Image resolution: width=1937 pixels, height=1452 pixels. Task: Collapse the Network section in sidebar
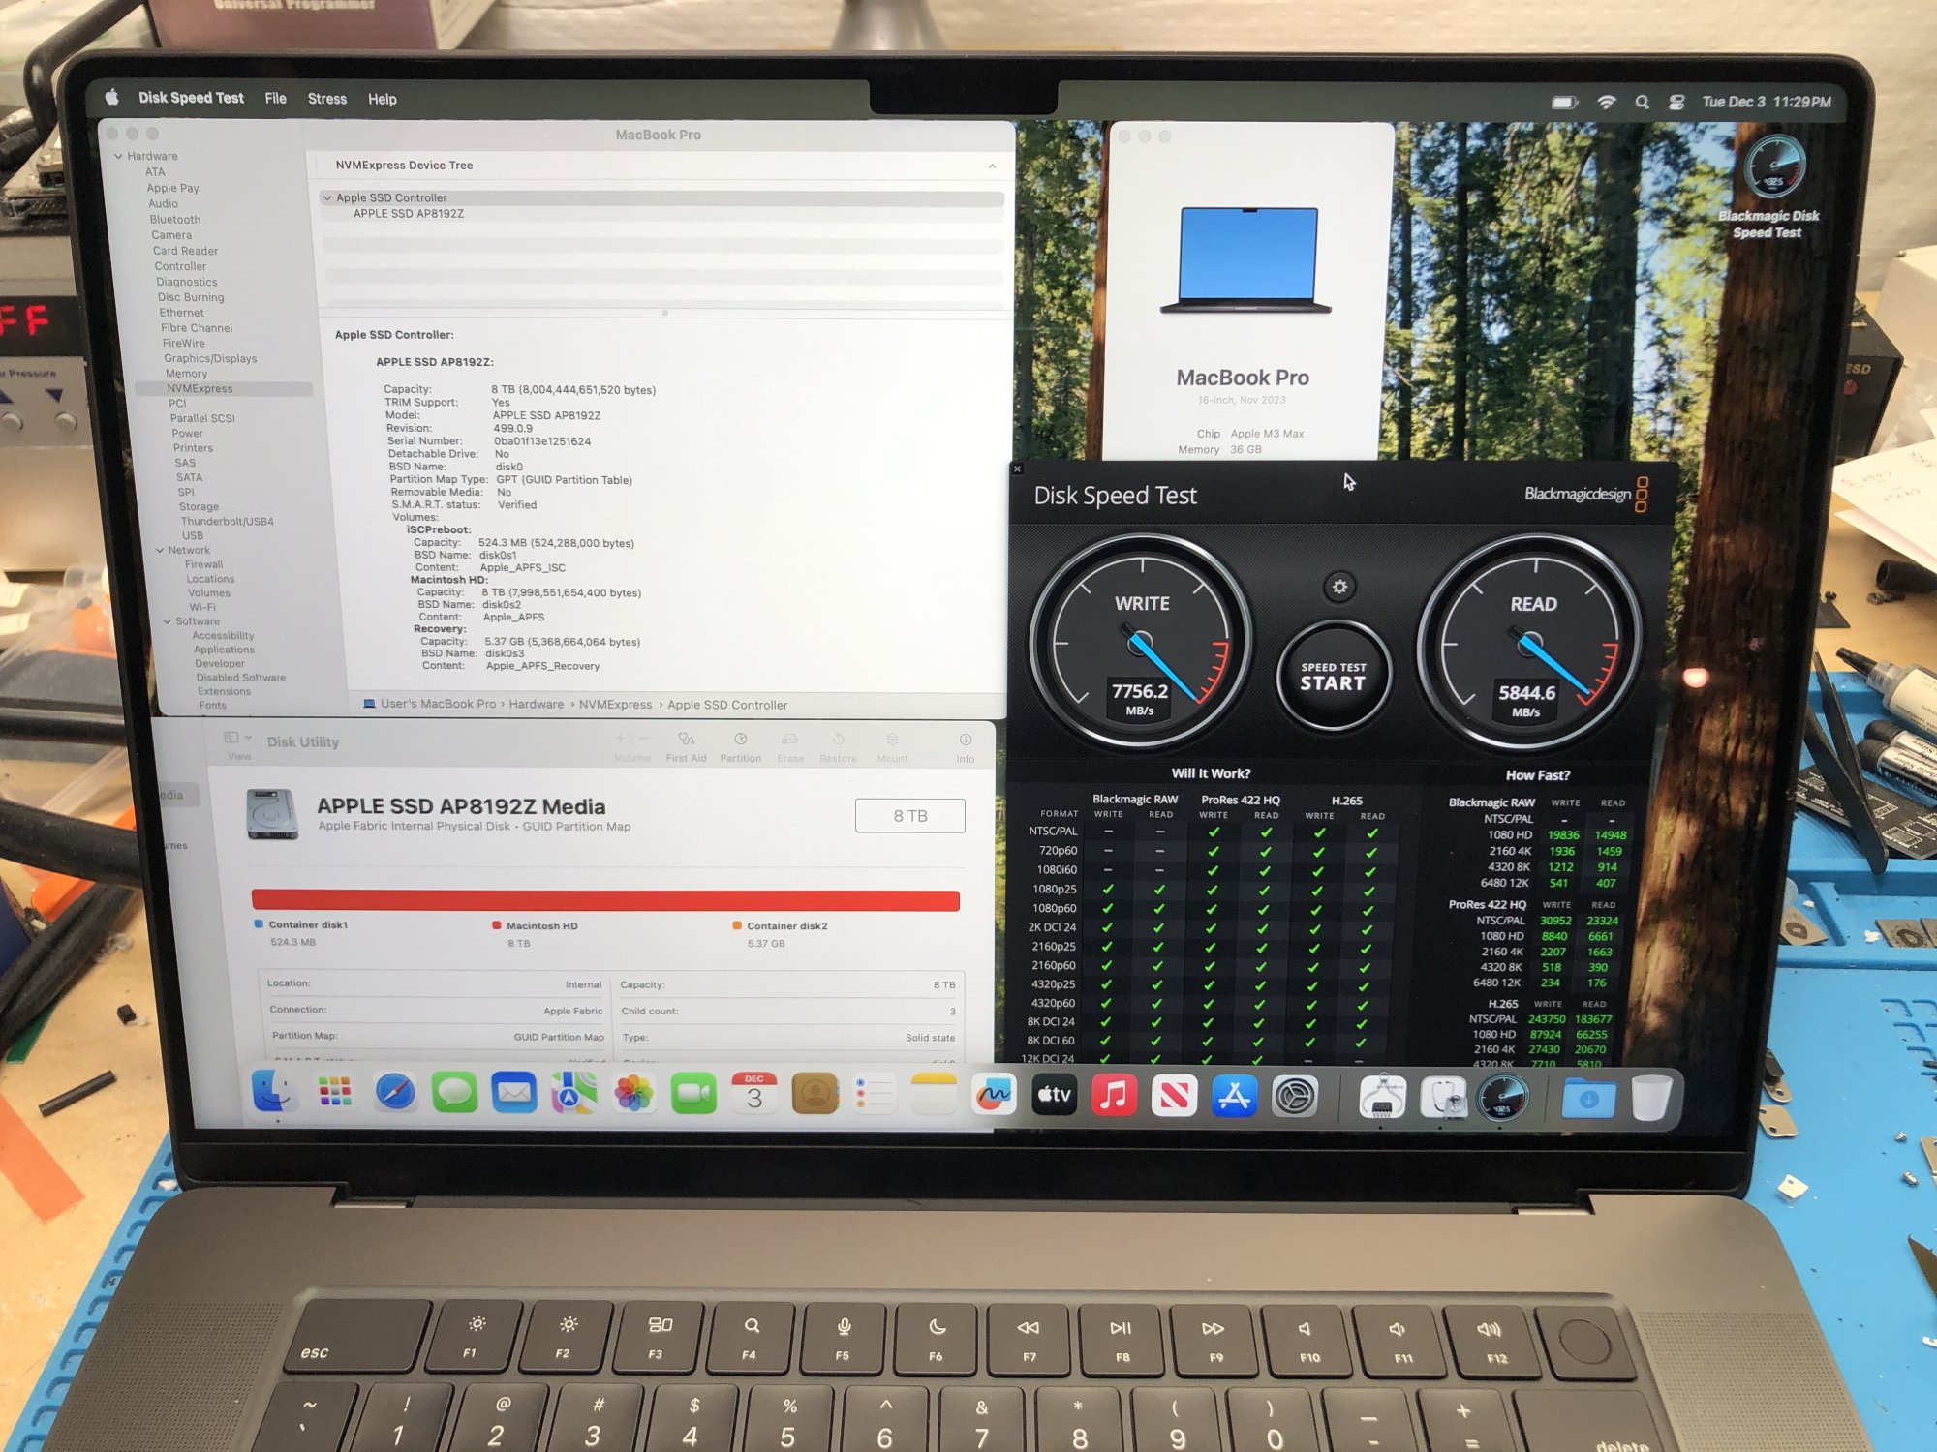click(x=160, y=550)
